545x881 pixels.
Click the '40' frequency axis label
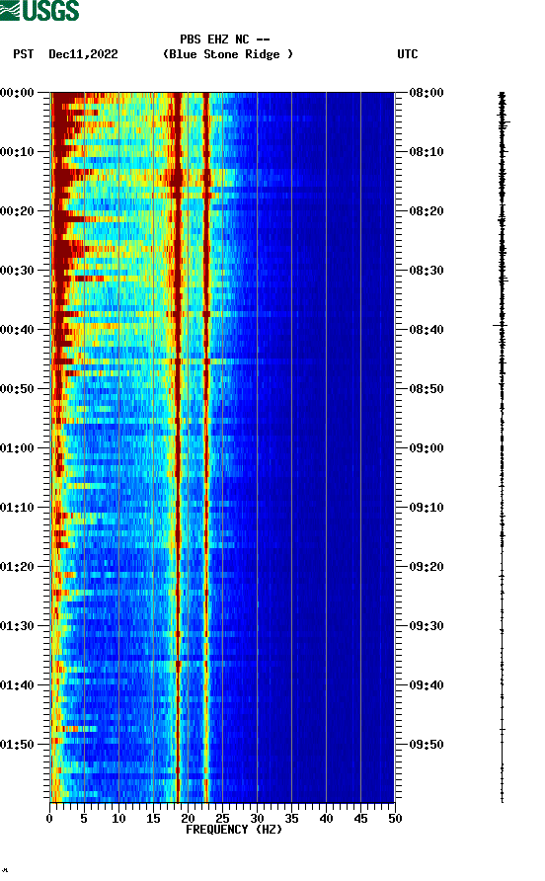tap(326, 819)
